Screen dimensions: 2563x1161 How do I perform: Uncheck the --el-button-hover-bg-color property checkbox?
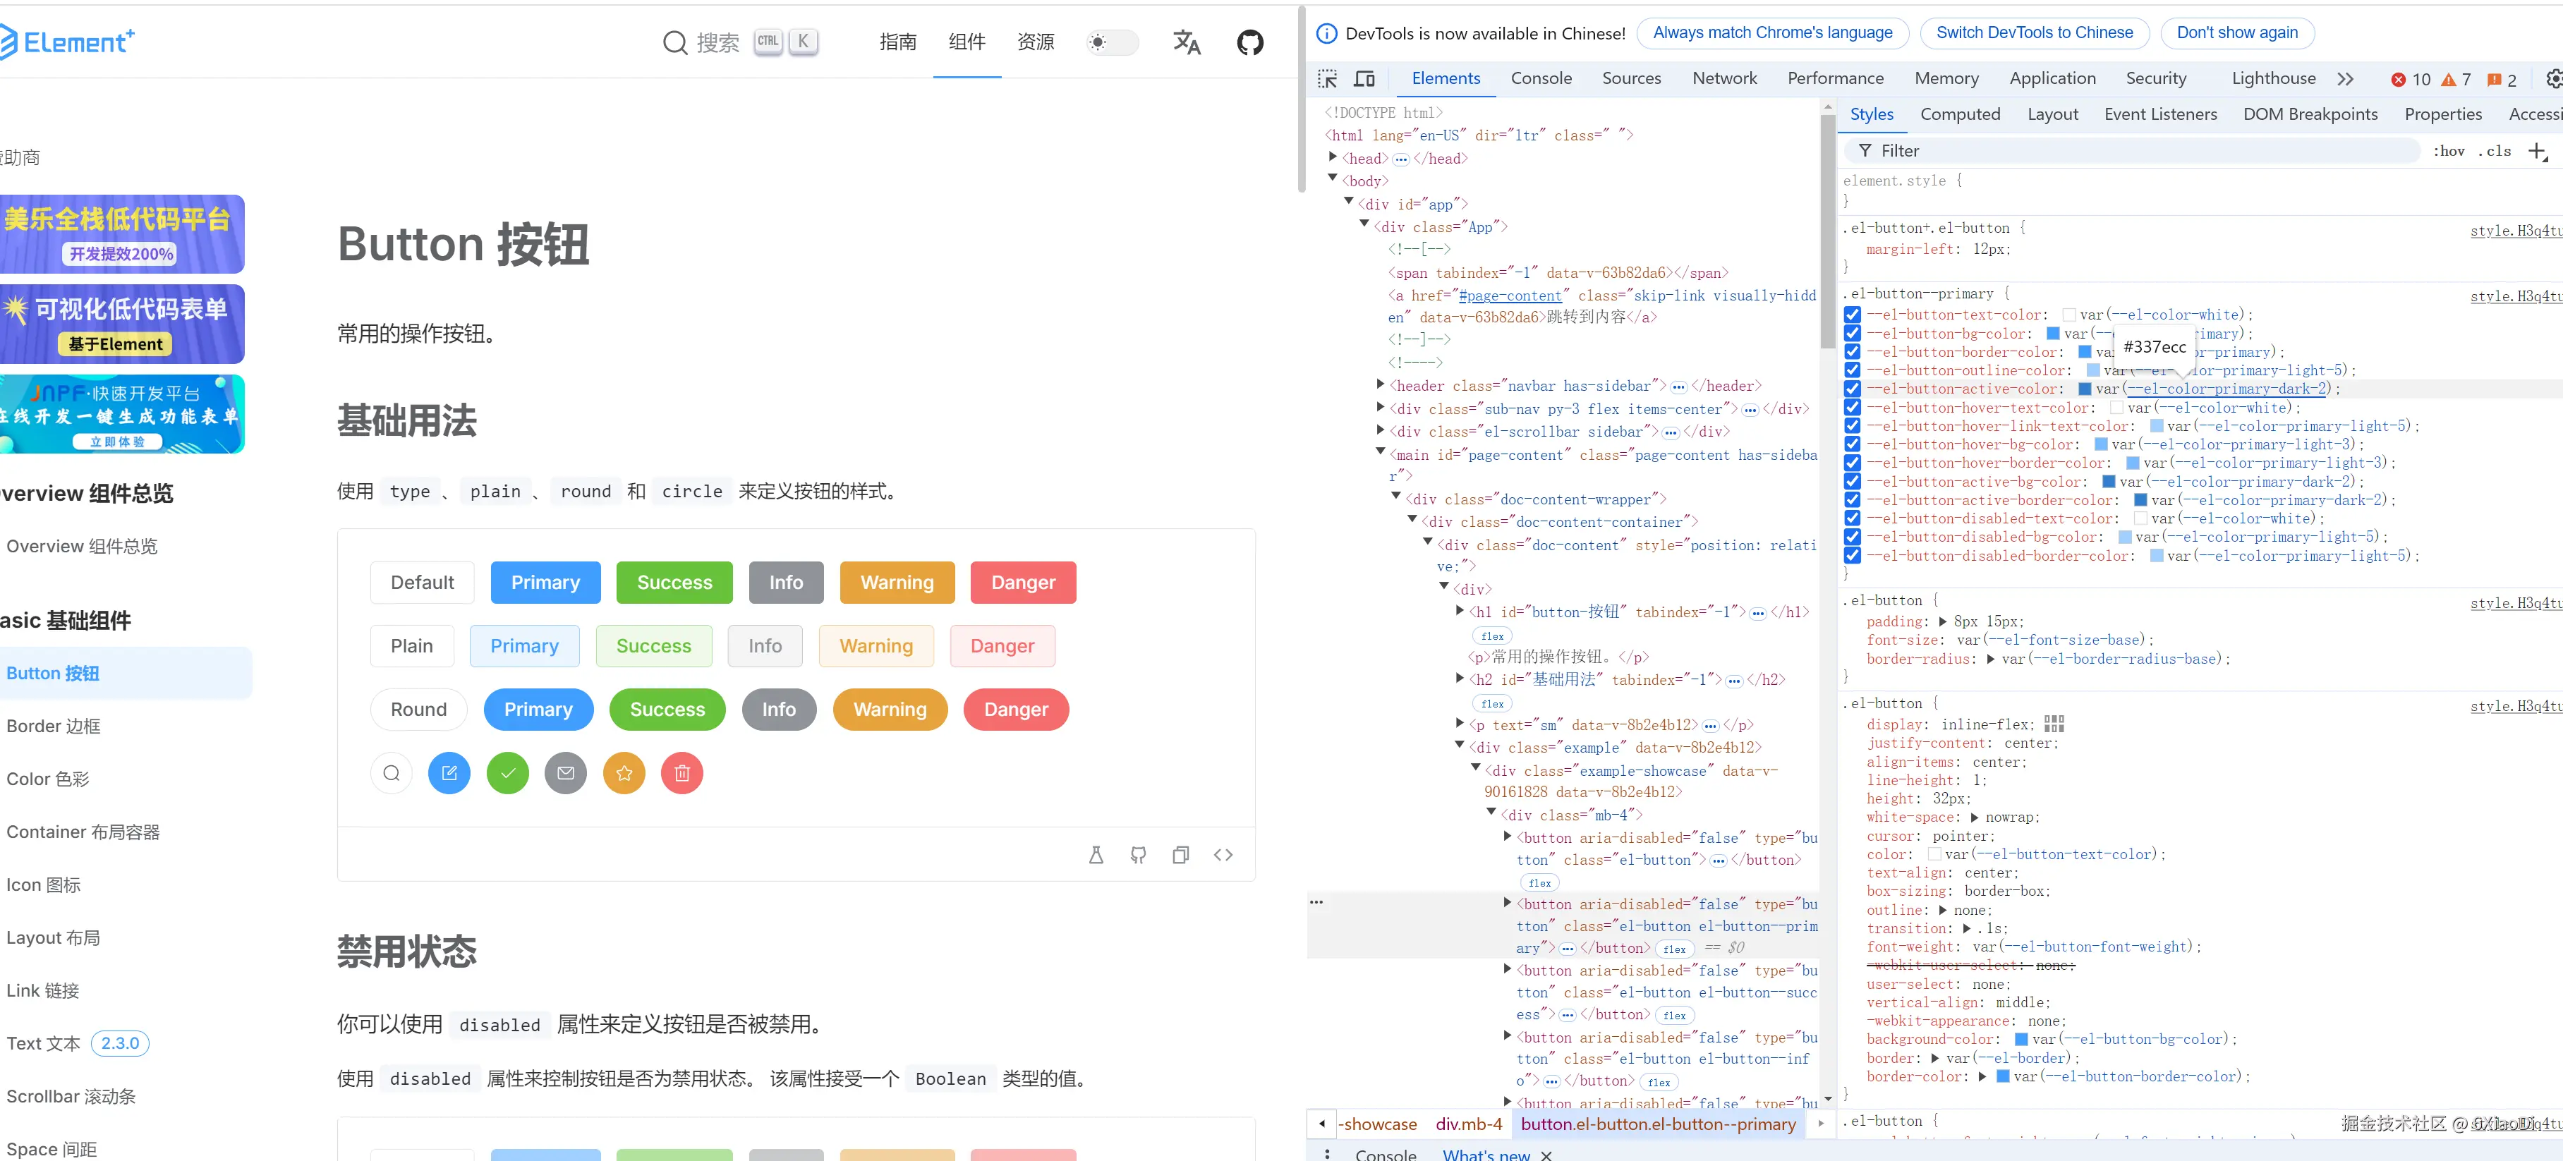click(1852, 444)
